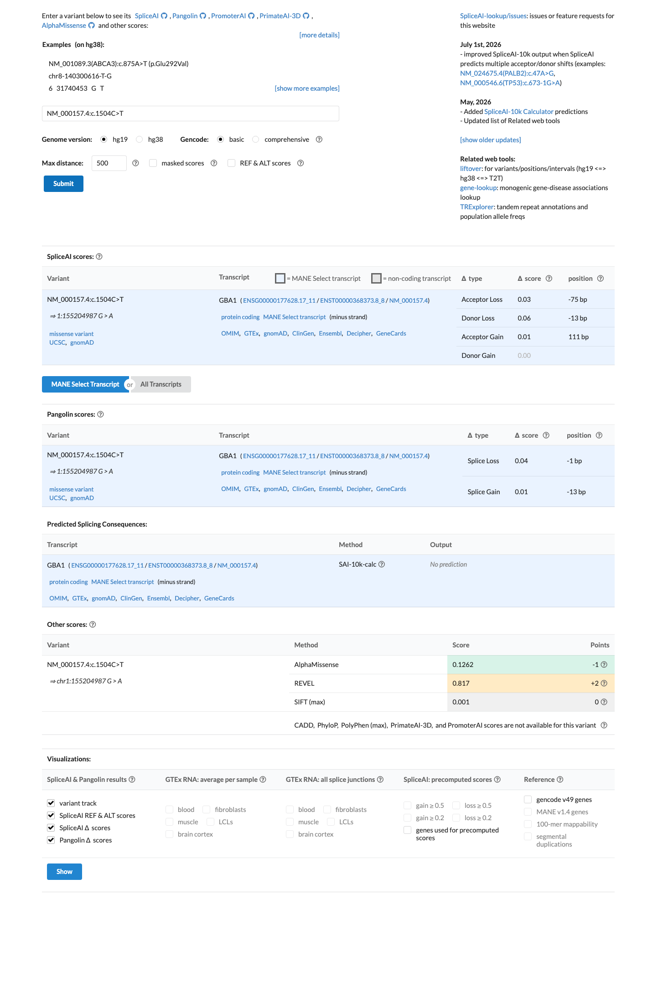Image resolution: width=663 pixels, height=1003 pixels.
Task: Pick example chr8-140300616-T-G
Action: 80,76
